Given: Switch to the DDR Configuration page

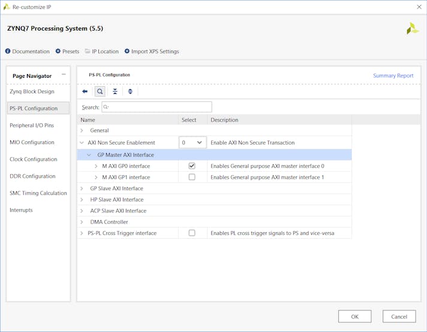Looking at the screenshot, I should click(x=32, y=176).
